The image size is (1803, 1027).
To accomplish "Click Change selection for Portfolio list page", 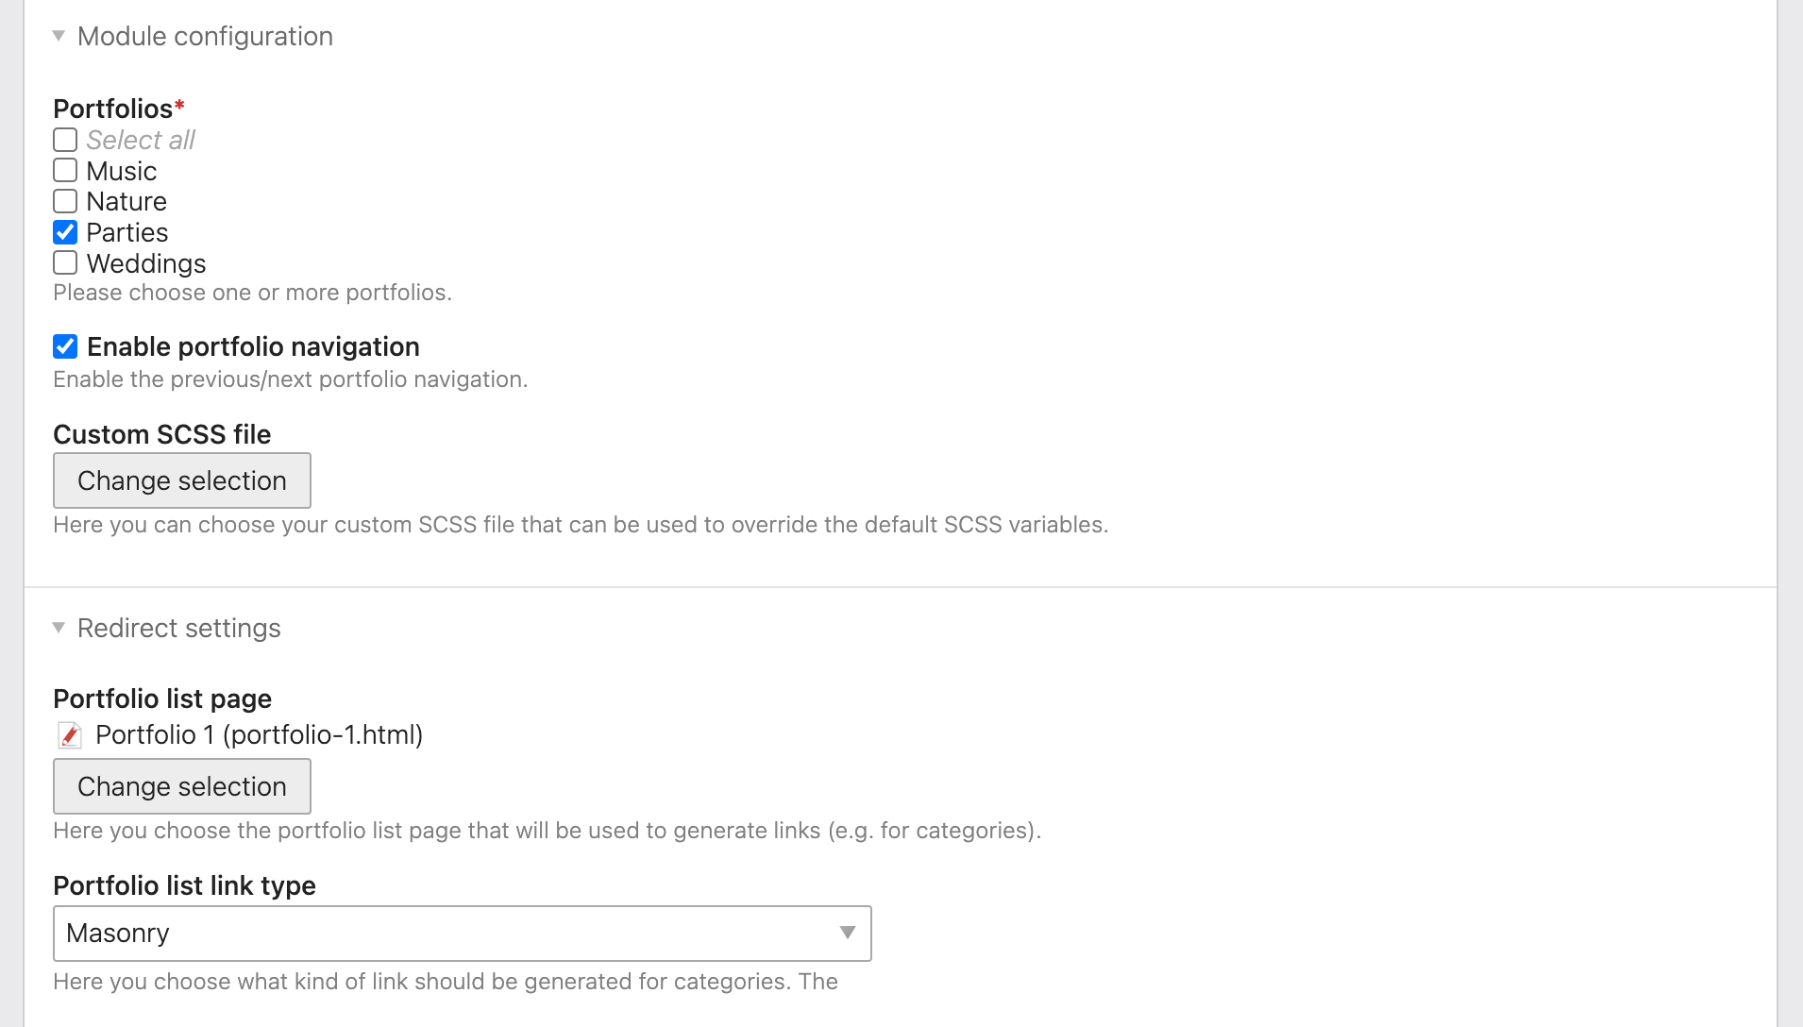I will tap(181, 785).
